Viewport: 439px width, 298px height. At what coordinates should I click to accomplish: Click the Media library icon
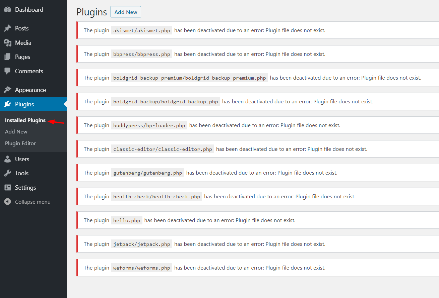pyautogui.click(x=7, y=43)
